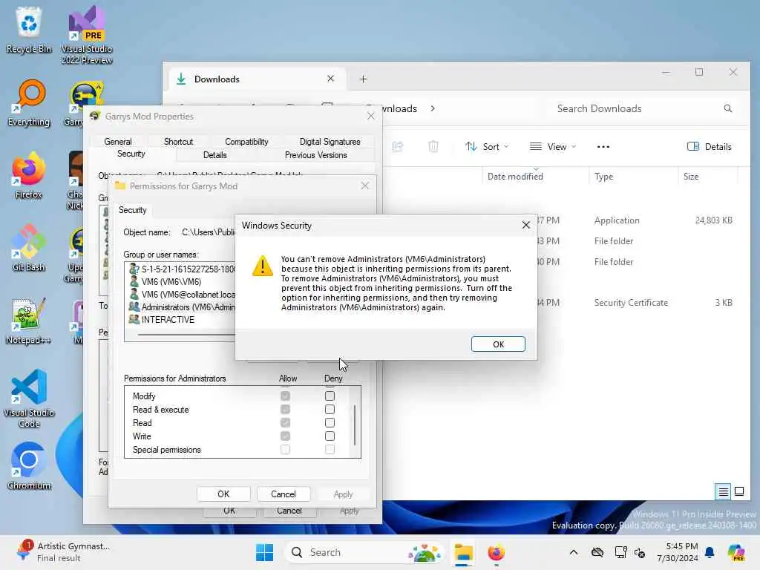Image resolution: width=760 pixels, height=570 pixels.
Task: Click the Copilot preview icon in the taskbar
Action: click(x=736, y=552)
